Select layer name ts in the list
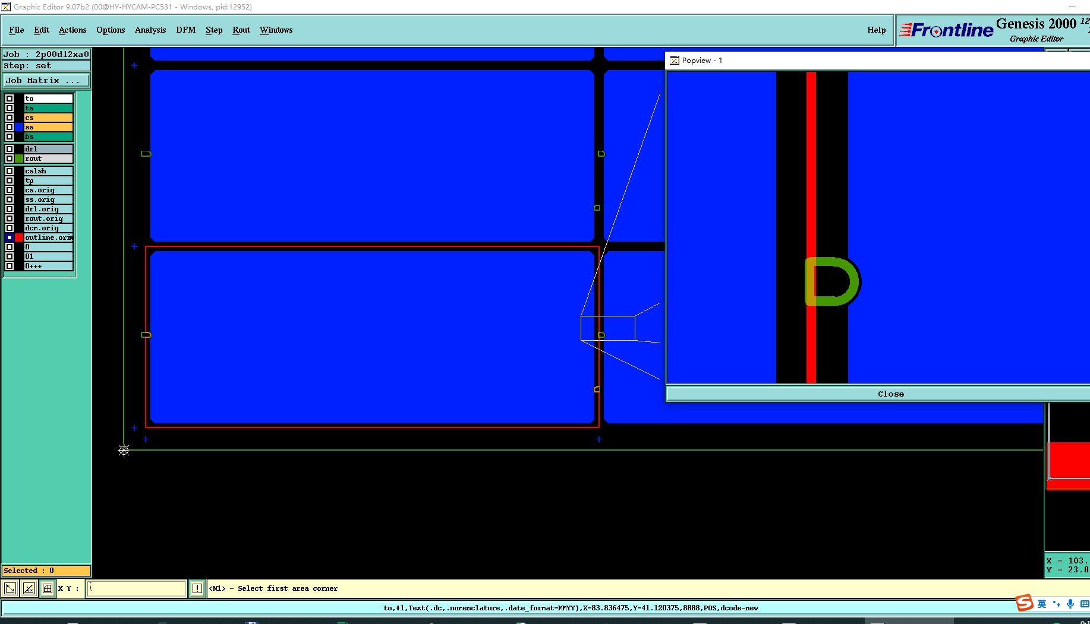This screenshot has height=624, width=1090. [49, 108]
